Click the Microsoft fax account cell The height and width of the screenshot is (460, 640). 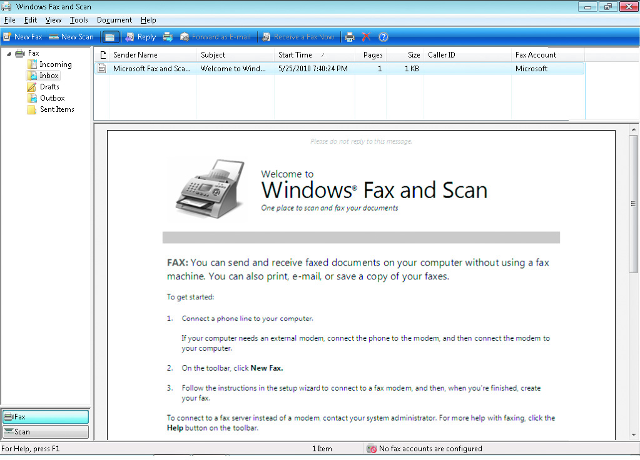pyautogui.click(x=531, y=69)
